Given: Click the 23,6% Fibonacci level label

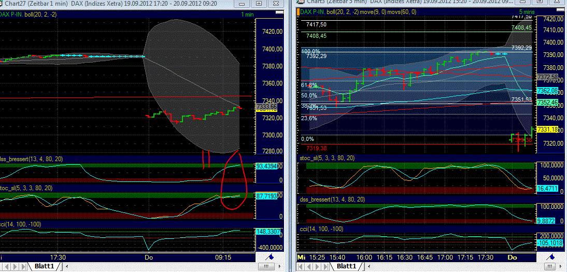Looking at the screenshot, I should coord(309,118).
